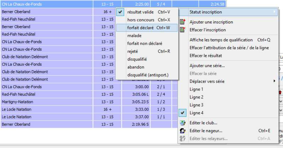Choose Affiche les temps de qualification
283x148 pixels.
221,40
